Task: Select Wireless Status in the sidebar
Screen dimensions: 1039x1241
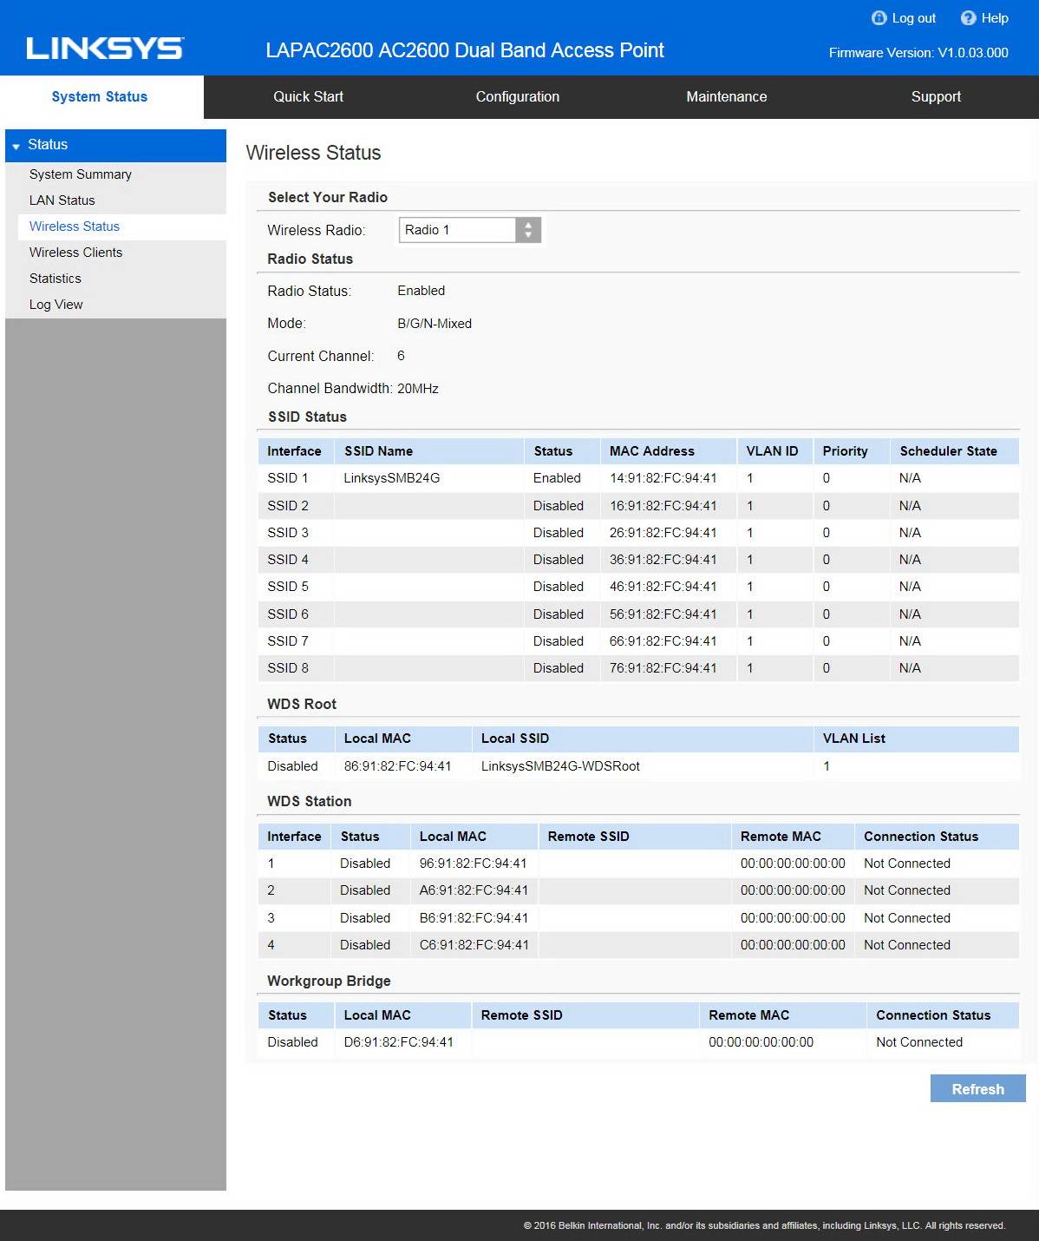Action: [75, 227]
